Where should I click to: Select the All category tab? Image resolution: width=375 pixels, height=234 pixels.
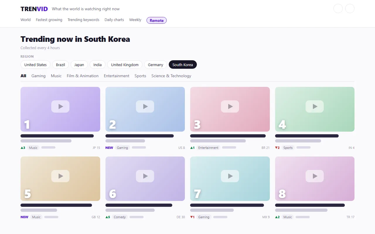[x=23, y=76]
